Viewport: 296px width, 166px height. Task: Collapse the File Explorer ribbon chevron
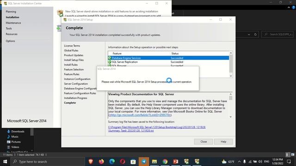(289, 7)
